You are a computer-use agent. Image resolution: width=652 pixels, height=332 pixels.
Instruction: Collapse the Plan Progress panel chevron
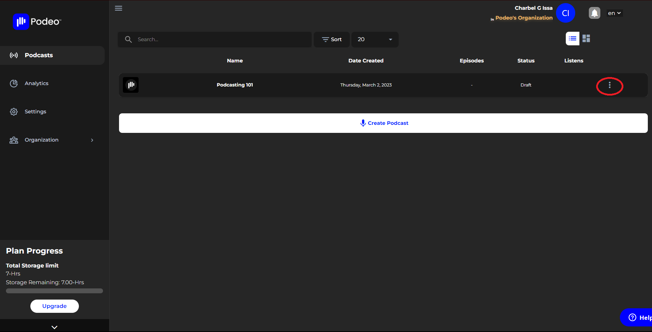click(54, 327)
